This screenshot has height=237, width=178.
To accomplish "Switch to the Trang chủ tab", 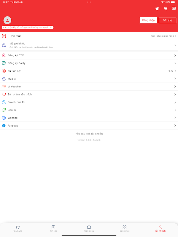I will click(89, 228).
